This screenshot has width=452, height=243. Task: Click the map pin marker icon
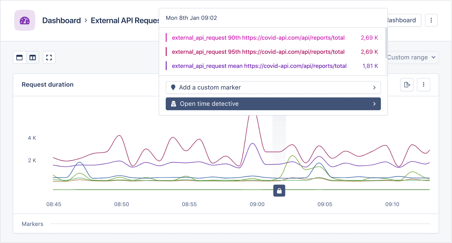[x=173, y=88]
